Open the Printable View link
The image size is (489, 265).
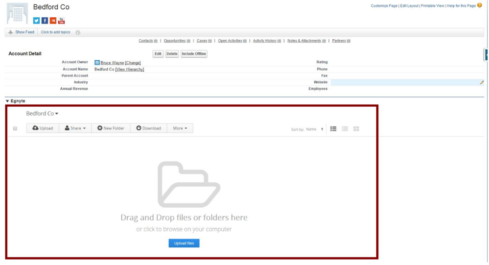[433, 6]
